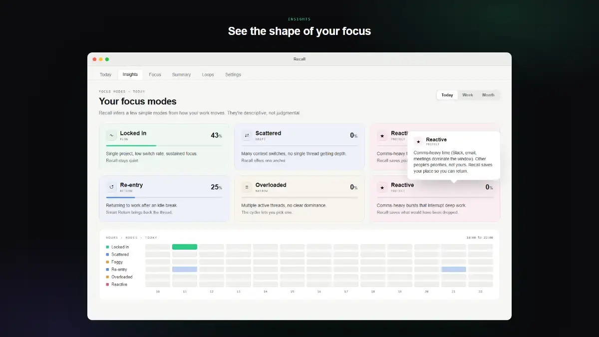Open the Today tab in navigation
The image size is (599, 337).
pyautogui.click(x=105, y=74)
